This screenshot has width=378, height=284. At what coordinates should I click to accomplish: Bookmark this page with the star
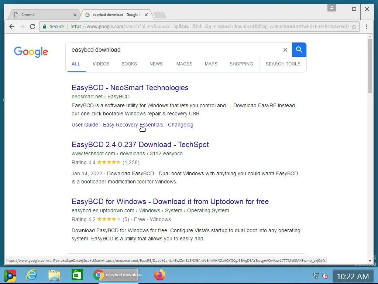tap(354, 27)
